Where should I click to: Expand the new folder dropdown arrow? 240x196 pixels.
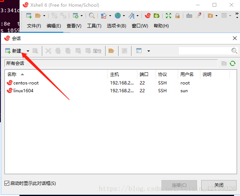tap(216, 16)
